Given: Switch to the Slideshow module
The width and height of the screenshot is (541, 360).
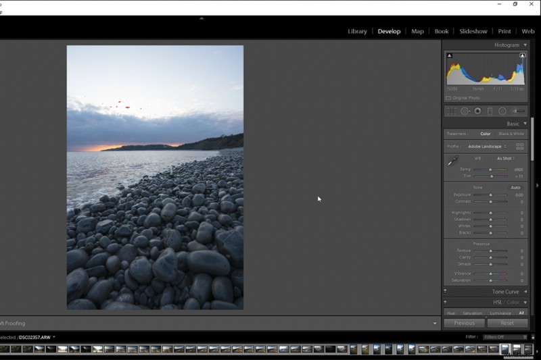Looking at the screenshot, I should [x=473, y=31].
